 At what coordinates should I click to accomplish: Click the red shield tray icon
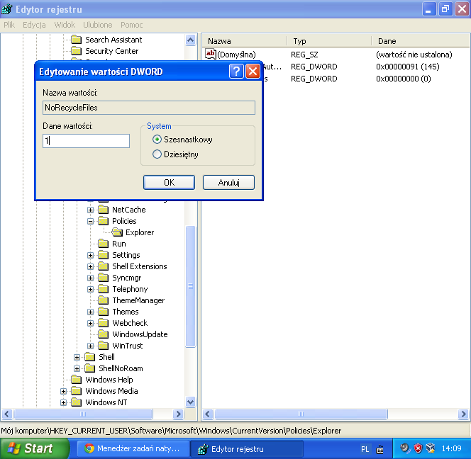[x=417, y=448]
